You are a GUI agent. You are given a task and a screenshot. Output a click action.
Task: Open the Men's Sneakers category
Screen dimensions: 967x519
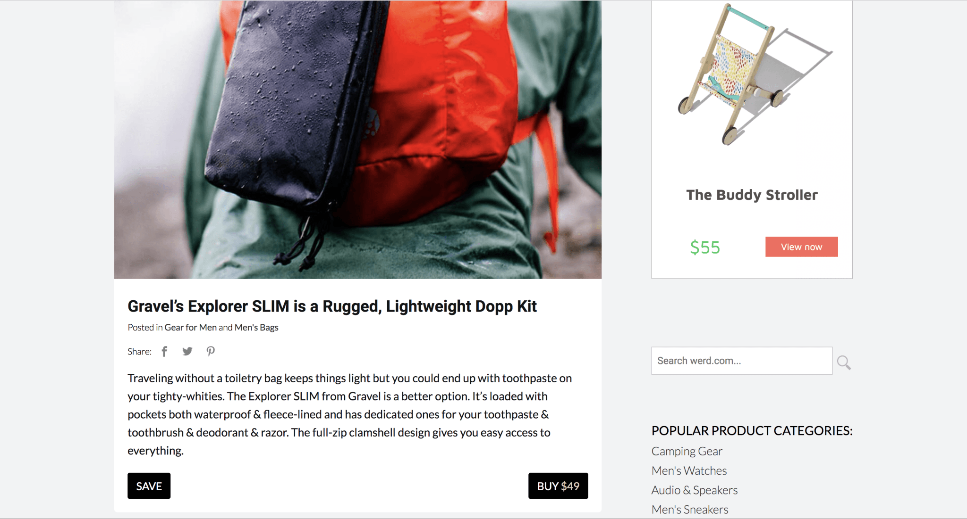690,510
